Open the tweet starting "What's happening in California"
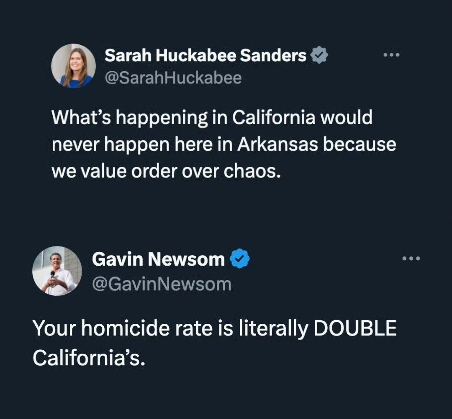The height and width of the screenshot is (419, 452). 223,144
